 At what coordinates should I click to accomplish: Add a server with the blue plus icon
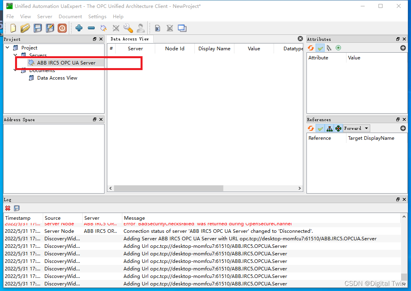tap(79, 28)
